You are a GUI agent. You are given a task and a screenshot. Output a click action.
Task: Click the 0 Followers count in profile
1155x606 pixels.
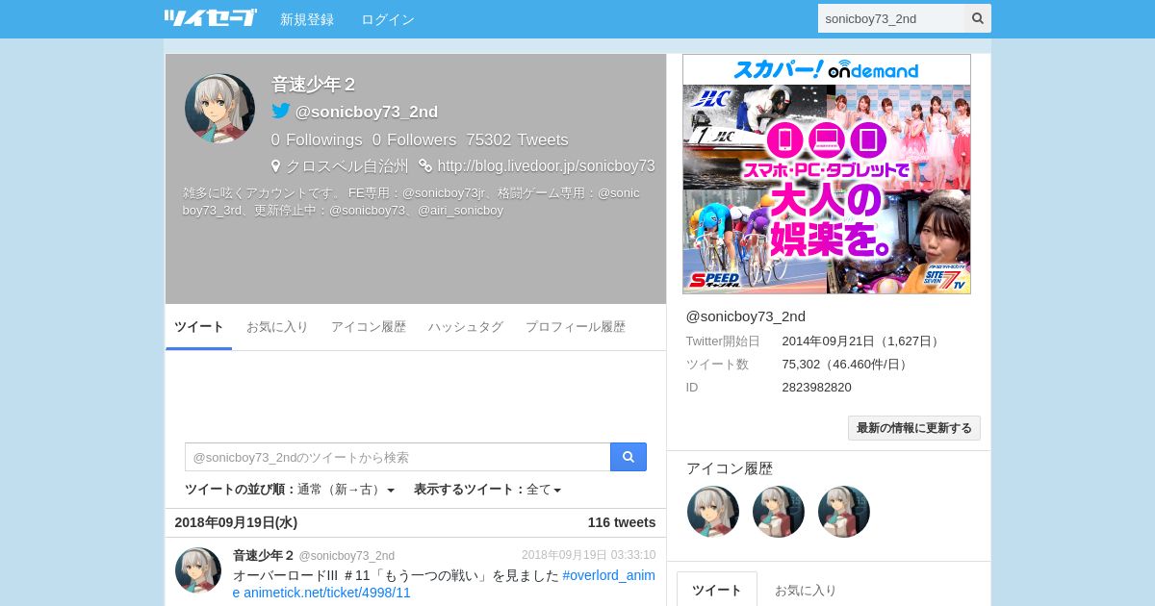click(414, 139)
